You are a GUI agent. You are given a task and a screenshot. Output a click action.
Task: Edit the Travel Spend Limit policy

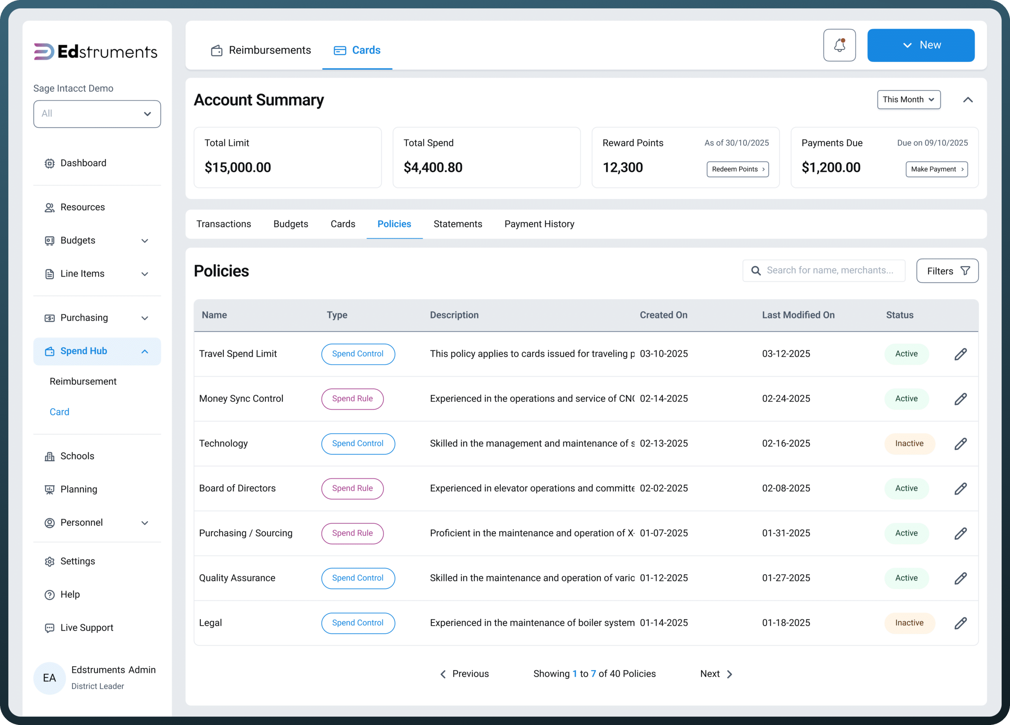click(x=961, y=354)
